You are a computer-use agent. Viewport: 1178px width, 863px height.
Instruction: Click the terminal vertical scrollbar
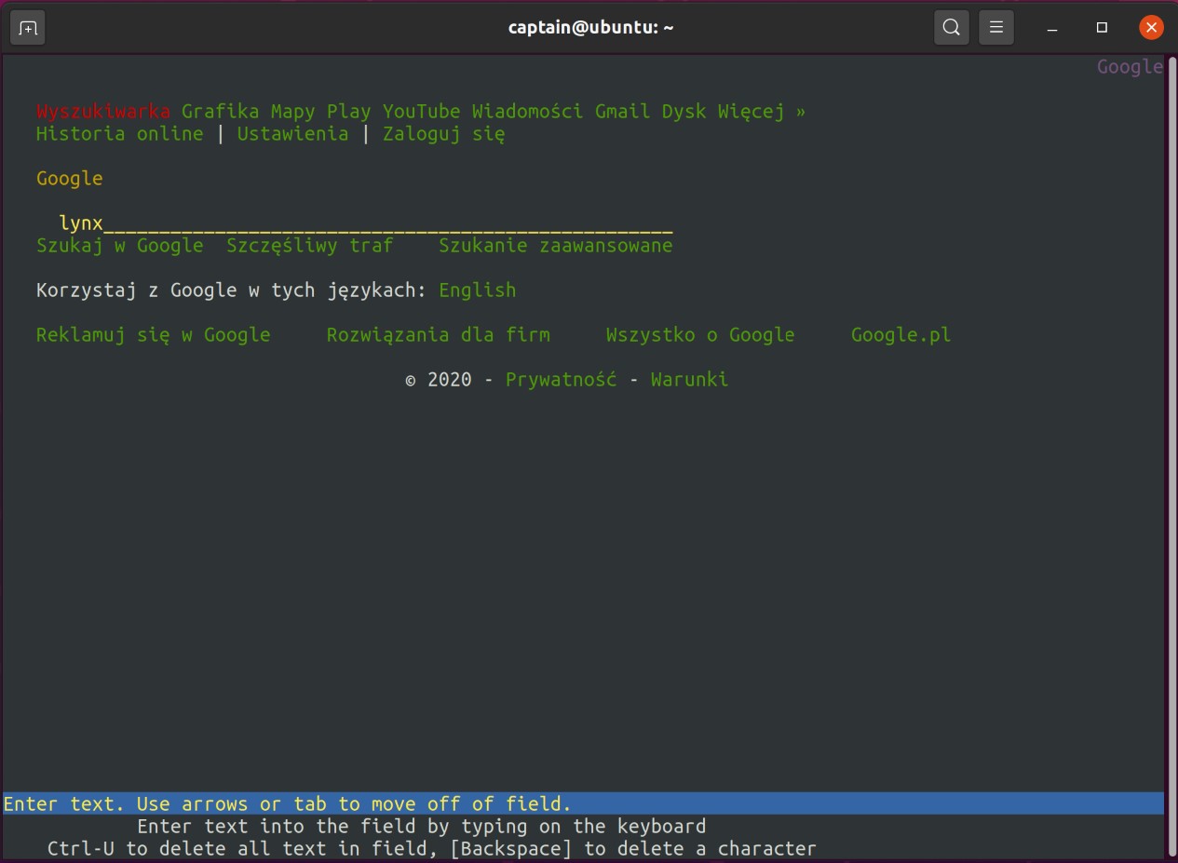click(x=1171, y=456)
